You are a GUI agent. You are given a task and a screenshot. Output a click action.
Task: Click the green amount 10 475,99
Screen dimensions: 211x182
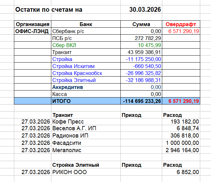[141, 45]
